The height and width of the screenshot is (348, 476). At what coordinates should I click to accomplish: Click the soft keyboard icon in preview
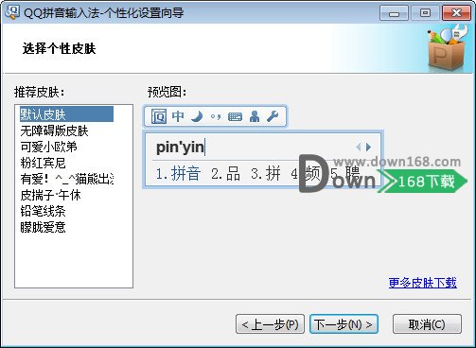click(235, 117)
